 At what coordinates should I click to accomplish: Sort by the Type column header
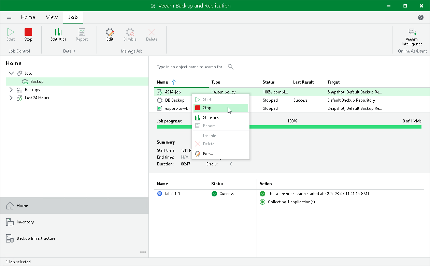216,82
